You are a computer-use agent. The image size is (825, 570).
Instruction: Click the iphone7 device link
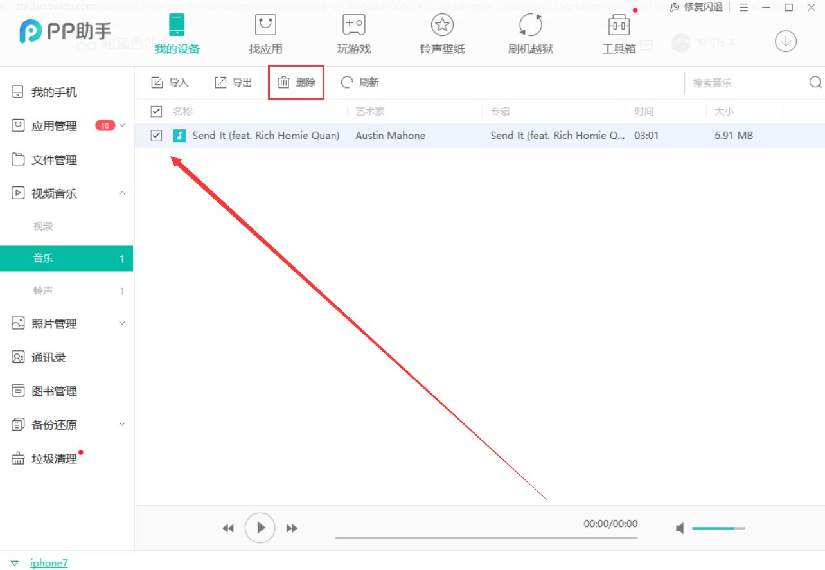49,563
